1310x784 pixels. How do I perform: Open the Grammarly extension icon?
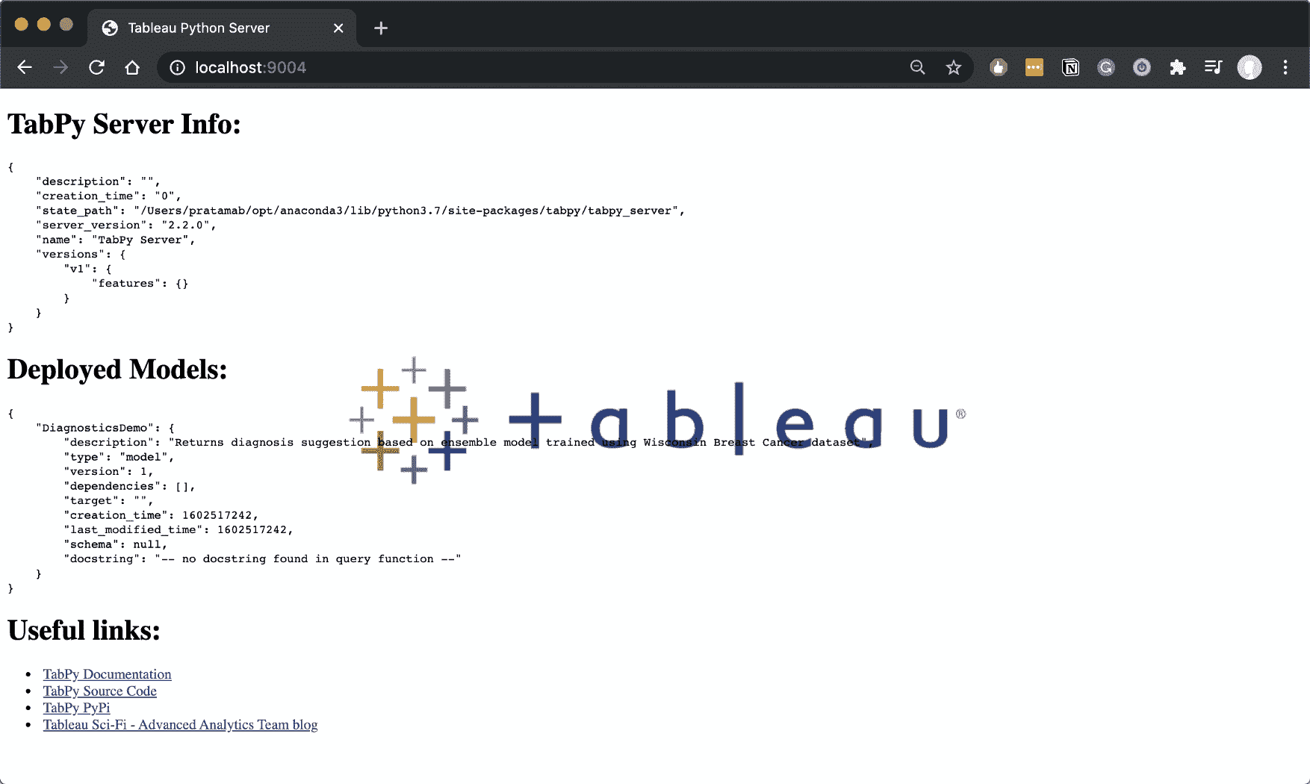tap(1106, 67)
